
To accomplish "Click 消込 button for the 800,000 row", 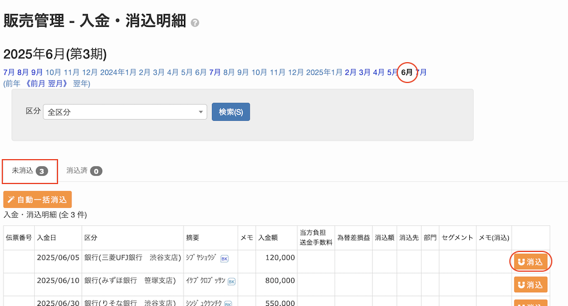I will pos(531,285).
